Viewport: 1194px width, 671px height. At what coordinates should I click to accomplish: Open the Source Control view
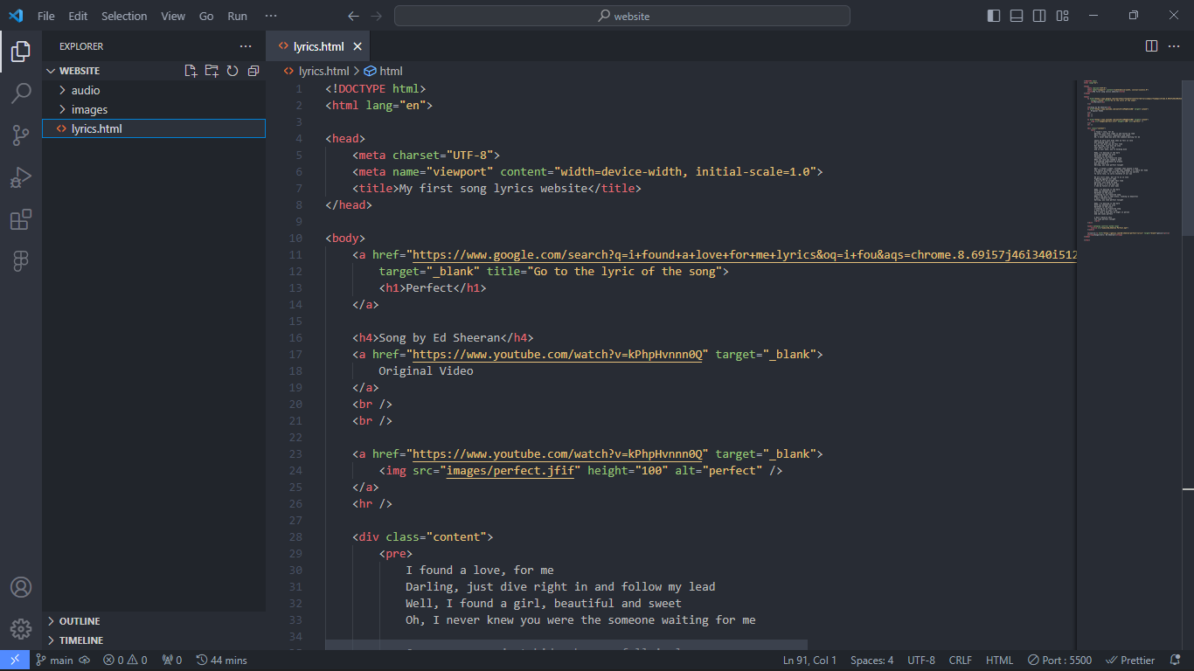[21, 135]
